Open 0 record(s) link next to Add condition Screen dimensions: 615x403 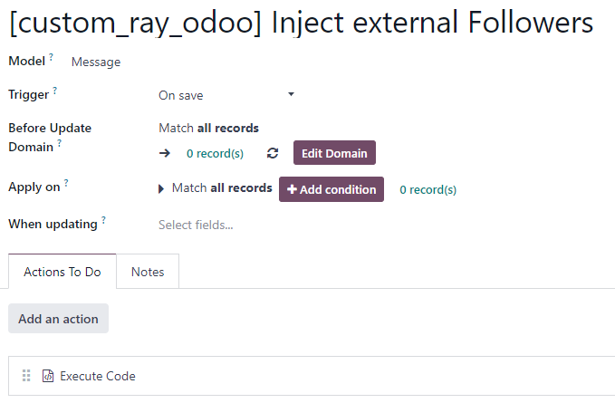point(428,190)
